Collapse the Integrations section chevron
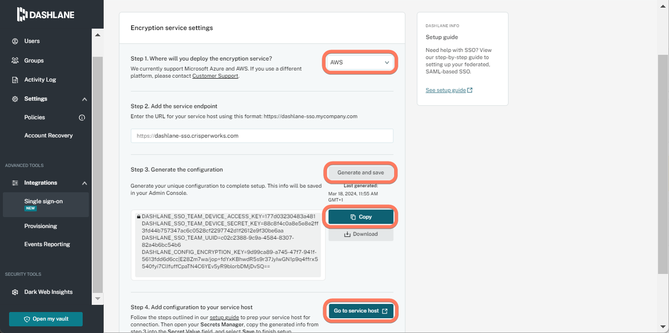The width and height of the screenshot is (669, 333). [85, 183]
